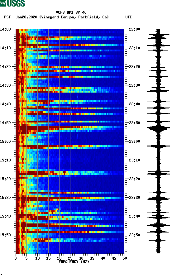The image size is (172, 278).
Task: Click the 23:50 UTC time label
Action: click(x=135, y=235)
